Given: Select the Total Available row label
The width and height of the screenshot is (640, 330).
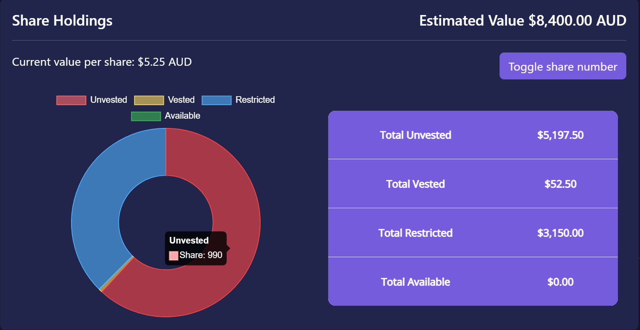Looking at the screenshot, I should point(415,282).
